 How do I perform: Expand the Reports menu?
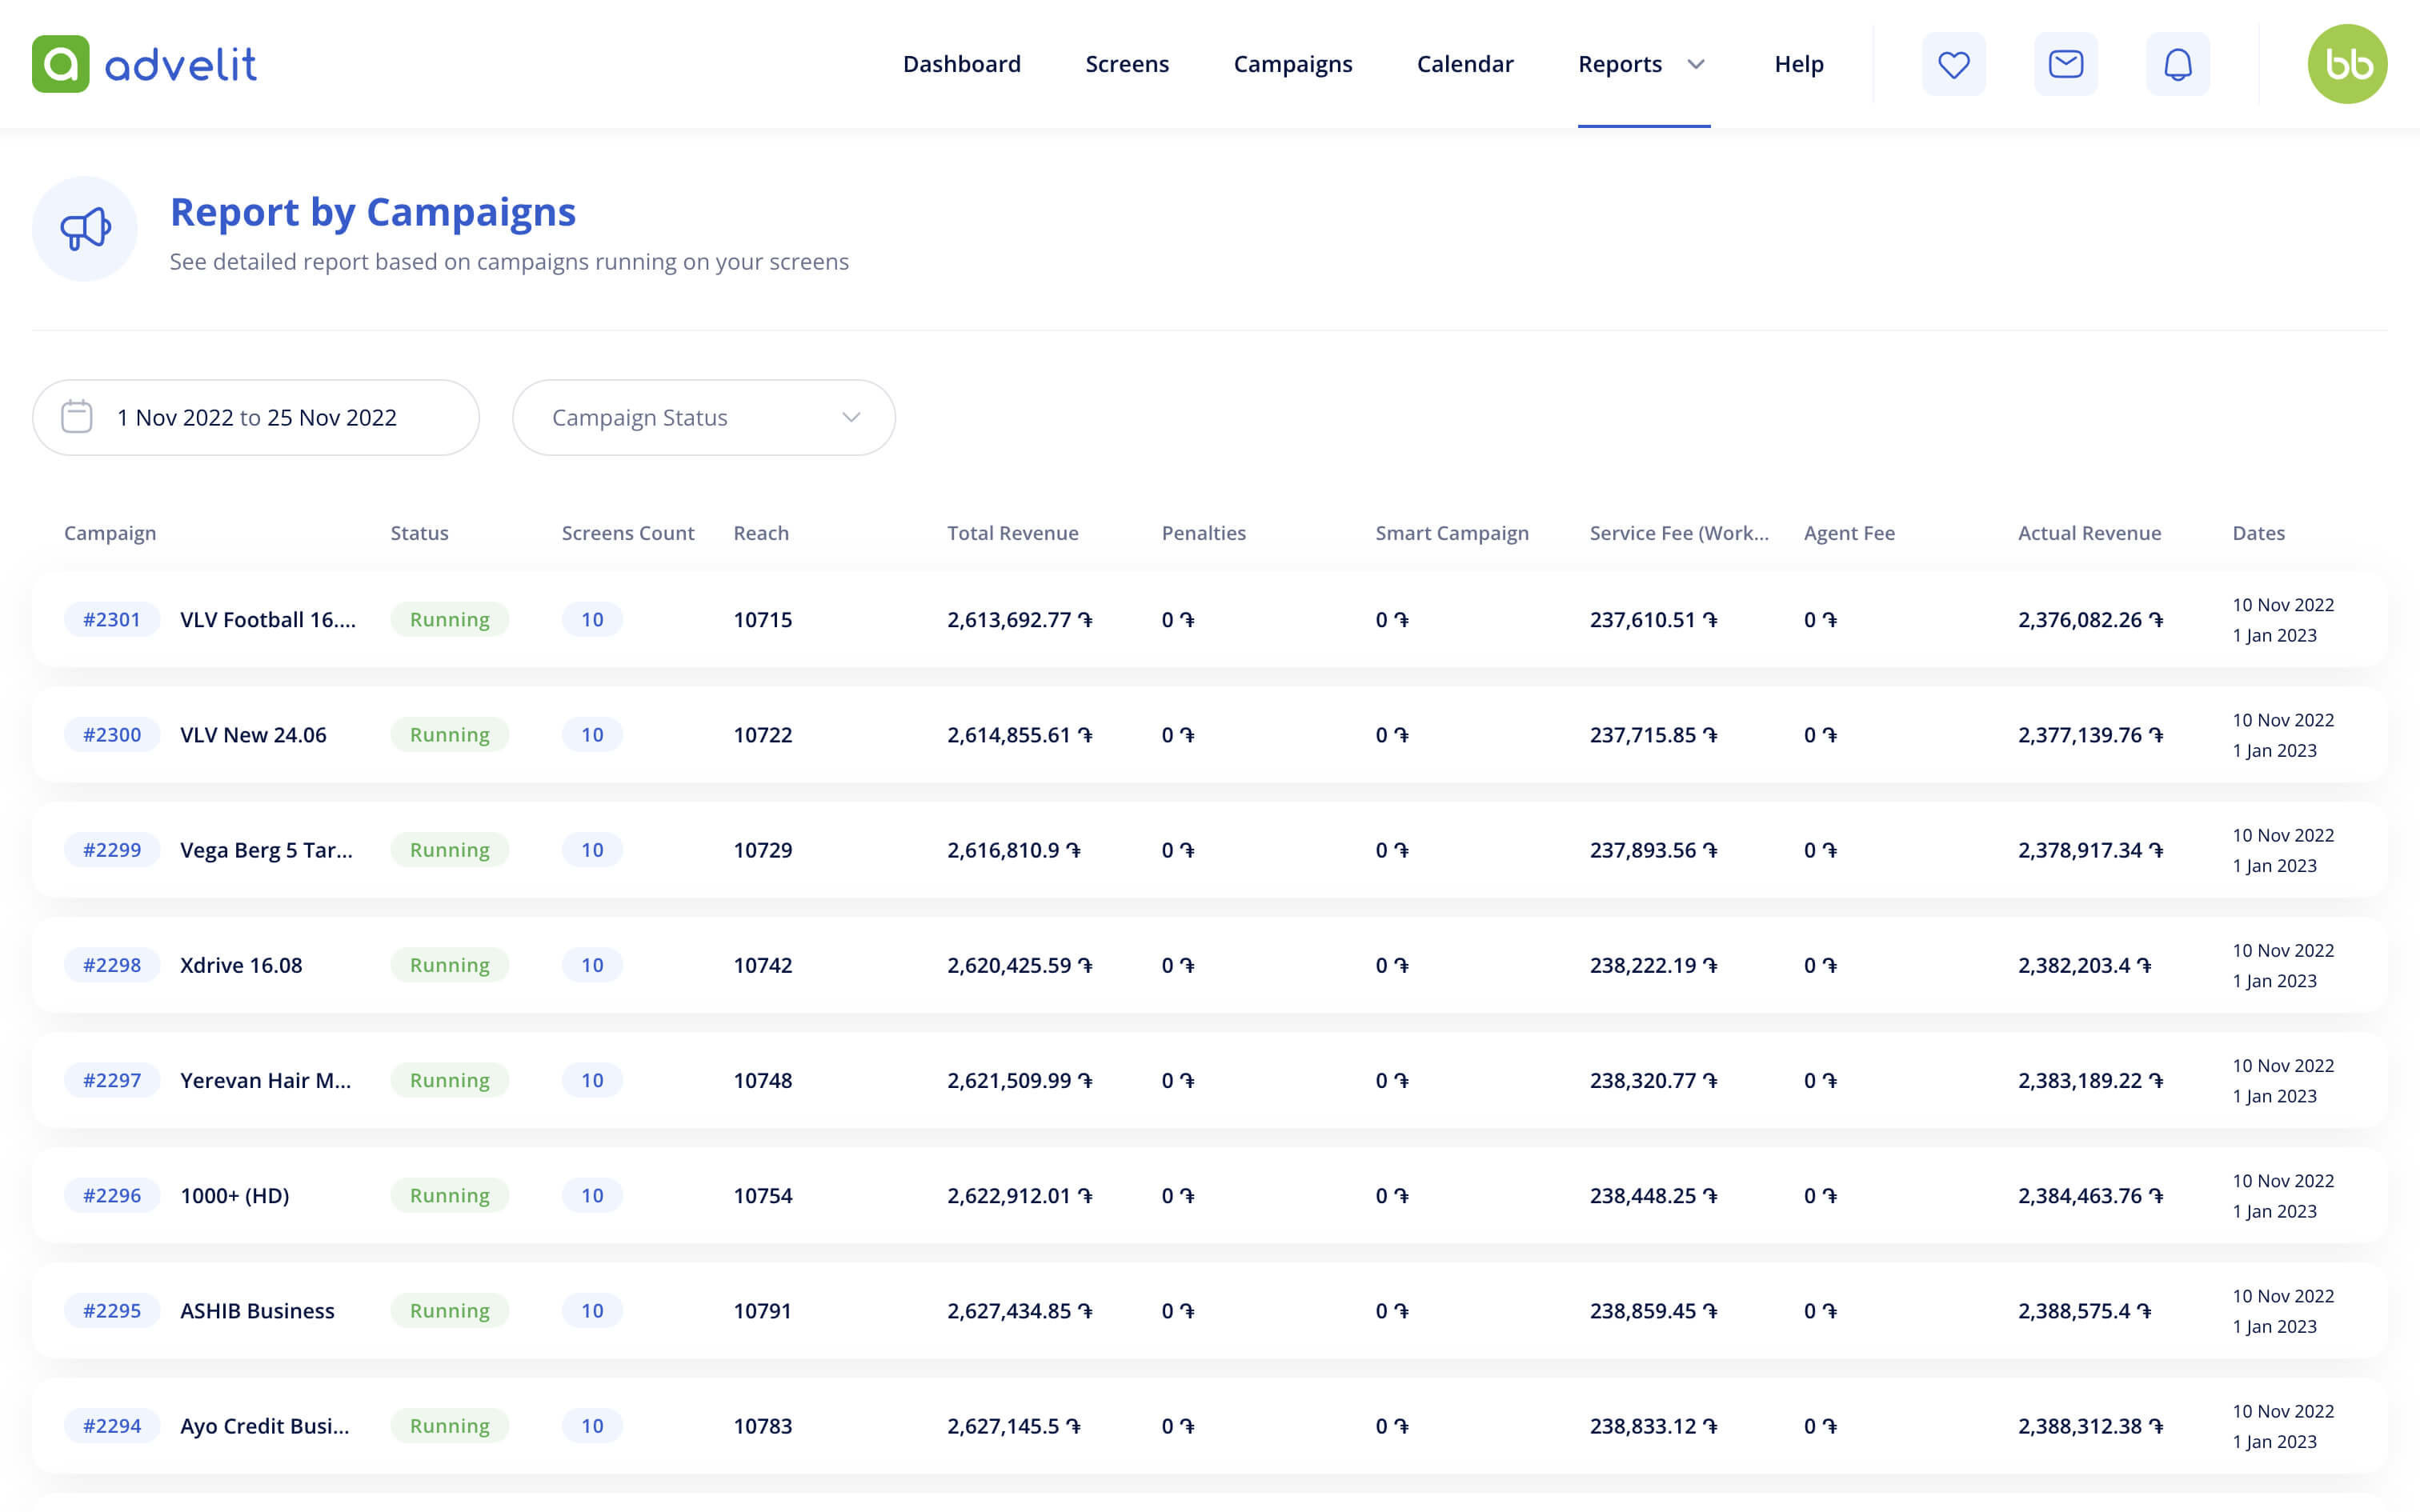[x=1620, y=64]
